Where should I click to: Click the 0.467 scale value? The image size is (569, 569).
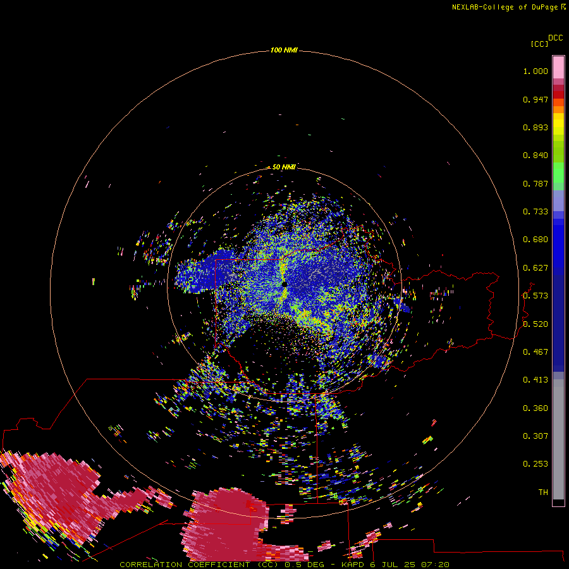[x=535, y=352]
